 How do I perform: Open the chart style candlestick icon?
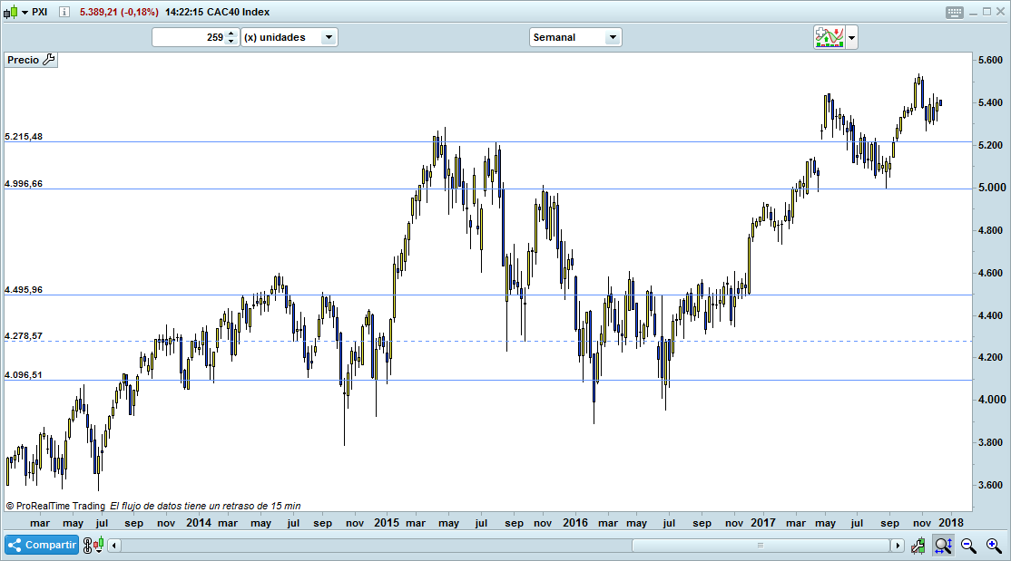point(99,546)
